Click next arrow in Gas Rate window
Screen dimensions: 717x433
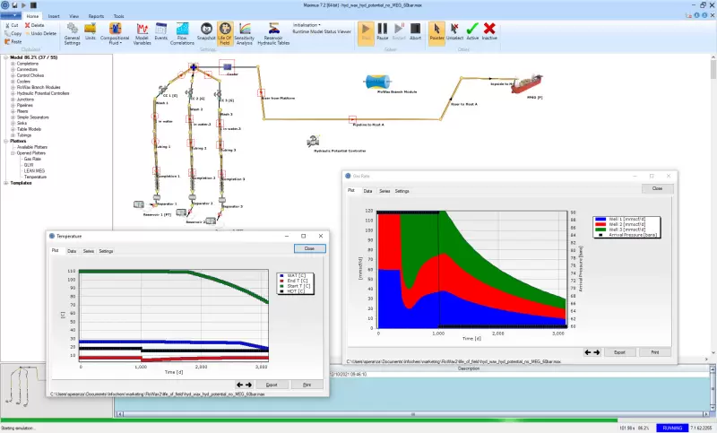tap(597, 352)
